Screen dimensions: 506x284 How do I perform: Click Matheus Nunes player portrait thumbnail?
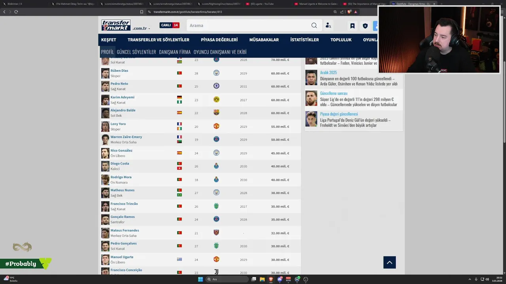tap(105, 192)
